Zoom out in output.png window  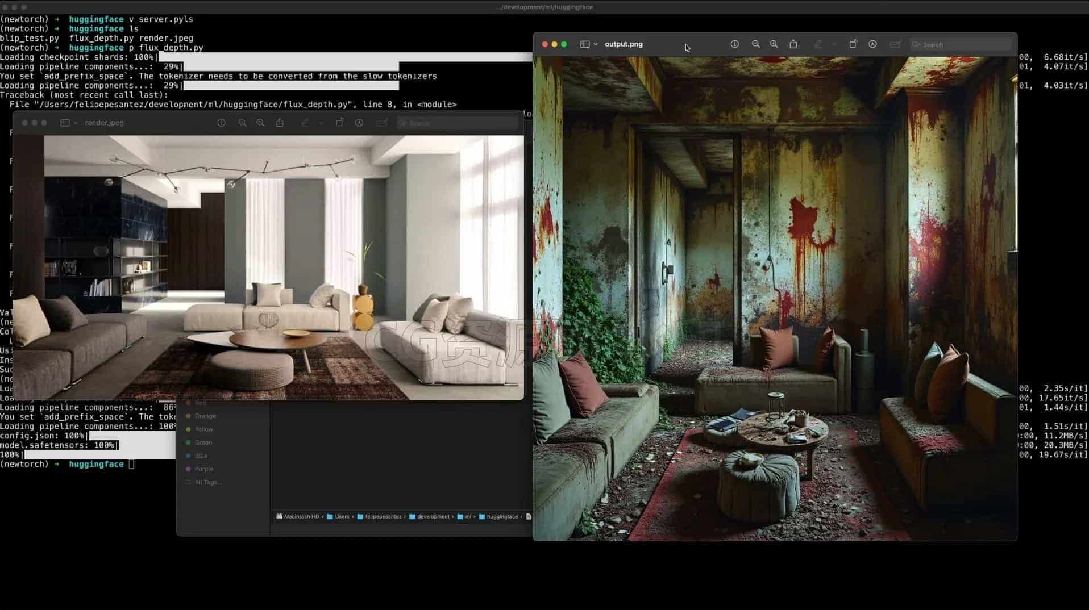tap(755, 44)
